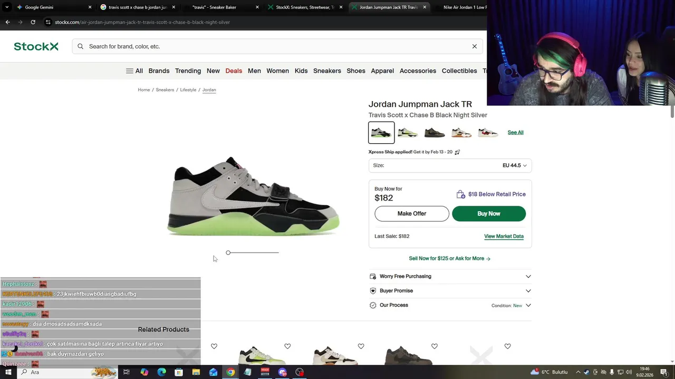Click See All colorways link

pos(515,133)
